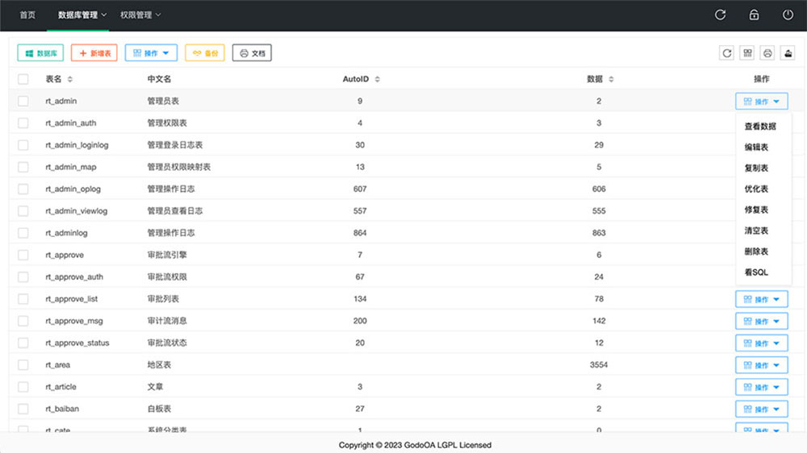Open 操作 dropdown for rt_article row
This screenshot has height=453, width=807.
[x=761, y=387]
